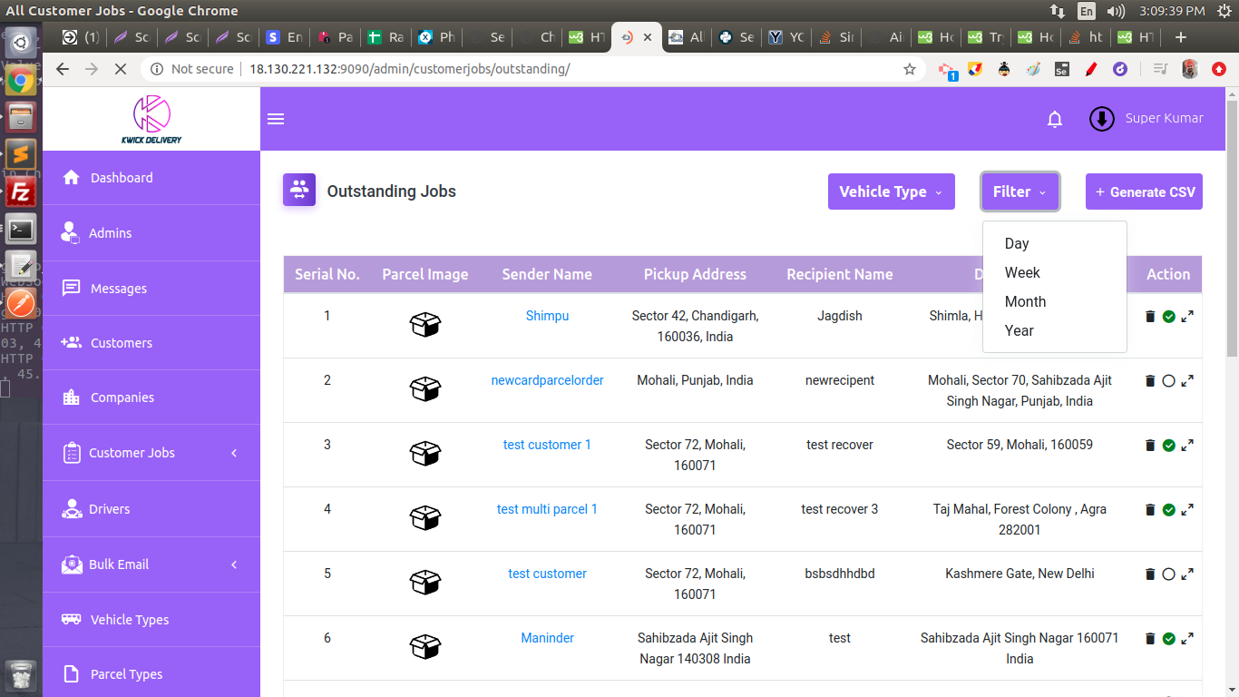Viewport: 1239px width, 697px height.
Task: Click the Generate CSV button
Action: pos(1144,191)
